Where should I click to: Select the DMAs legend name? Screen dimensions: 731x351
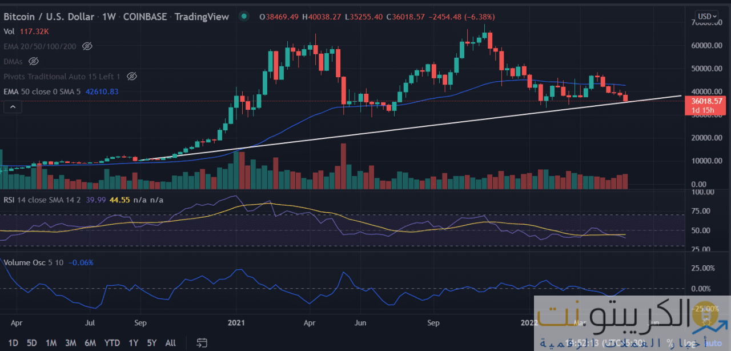click(x=14, y=61)
